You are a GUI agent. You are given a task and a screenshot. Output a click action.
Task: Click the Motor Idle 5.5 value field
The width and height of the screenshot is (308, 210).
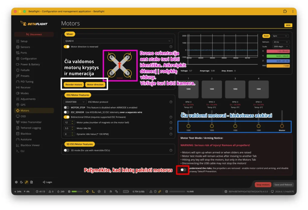click(69, 128)
